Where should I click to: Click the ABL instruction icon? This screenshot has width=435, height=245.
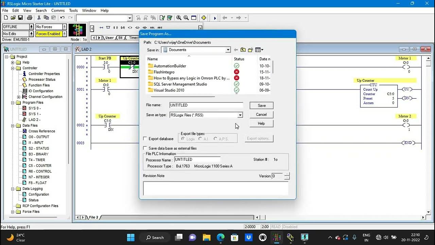coord(152,28)
